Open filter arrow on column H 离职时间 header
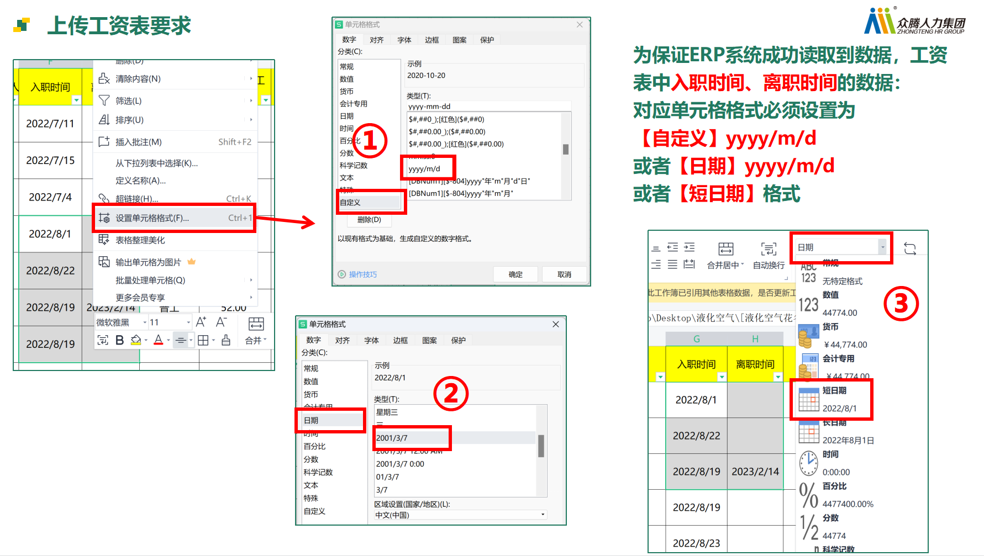The width and height of the screenshot is (984, 556). point(778,377)
